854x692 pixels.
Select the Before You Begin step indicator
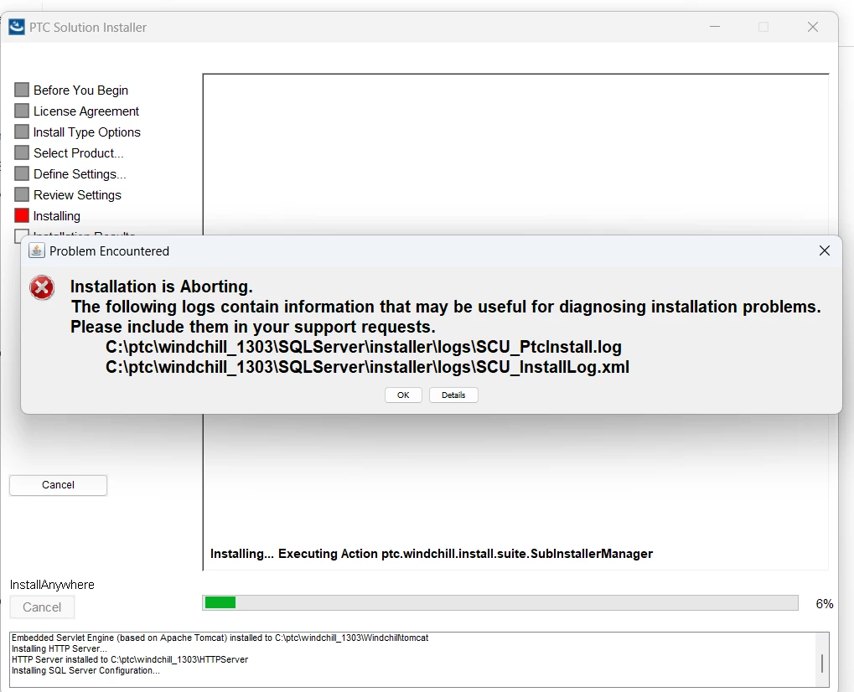(x=22, y=90)
